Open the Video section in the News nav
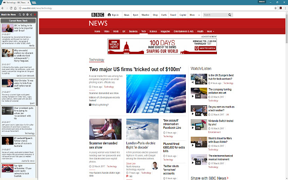This screenshot has height=180, width=288. tap(107, 31)
